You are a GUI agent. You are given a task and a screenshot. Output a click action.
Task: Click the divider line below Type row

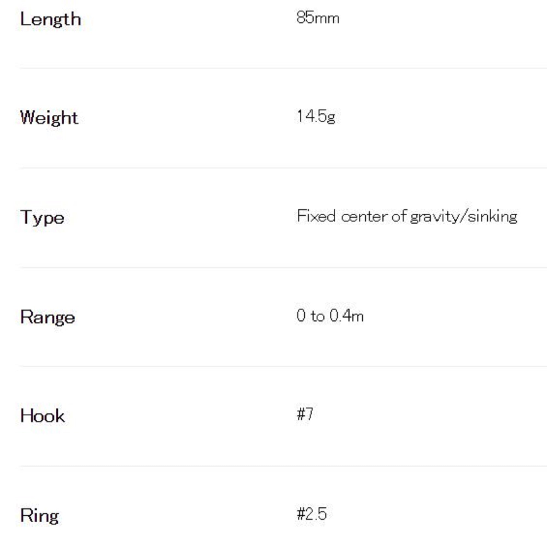[x=283, y=267]
